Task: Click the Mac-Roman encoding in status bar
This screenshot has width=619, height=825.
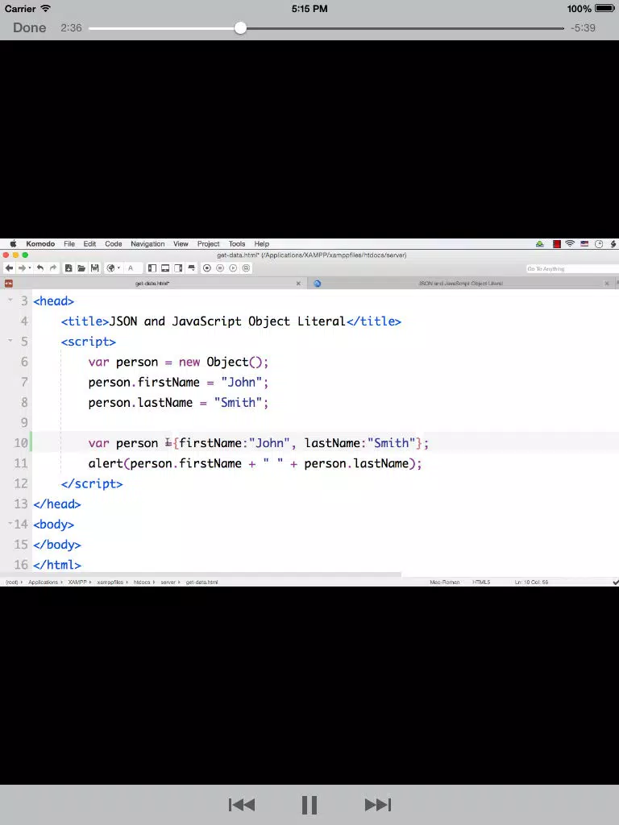Action: click(x=445, y=582)
